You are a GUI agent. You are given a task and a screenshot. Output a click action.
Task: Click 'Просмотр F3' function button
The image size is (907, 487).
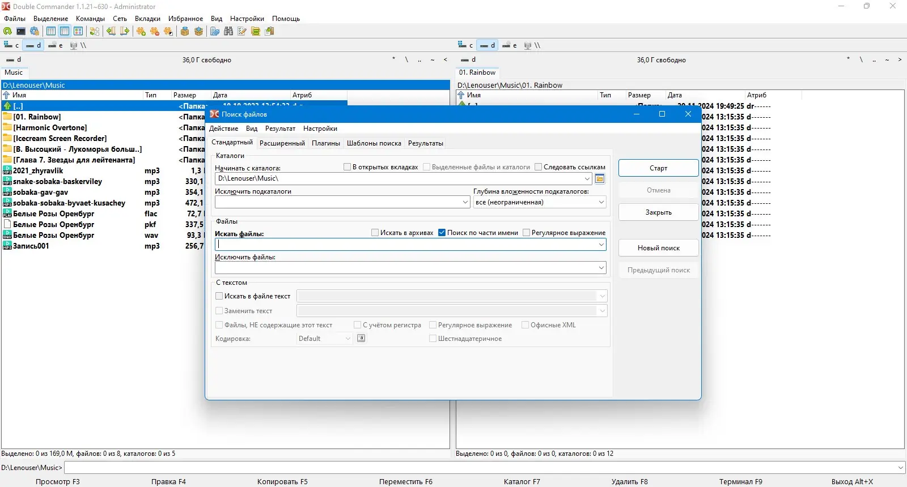(x=58, y=482)
